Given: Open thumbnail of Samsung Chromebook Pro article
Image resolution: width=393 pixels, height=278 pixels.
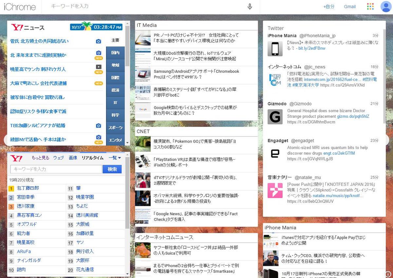Looking at the screenshot, I should coord(143,74).
